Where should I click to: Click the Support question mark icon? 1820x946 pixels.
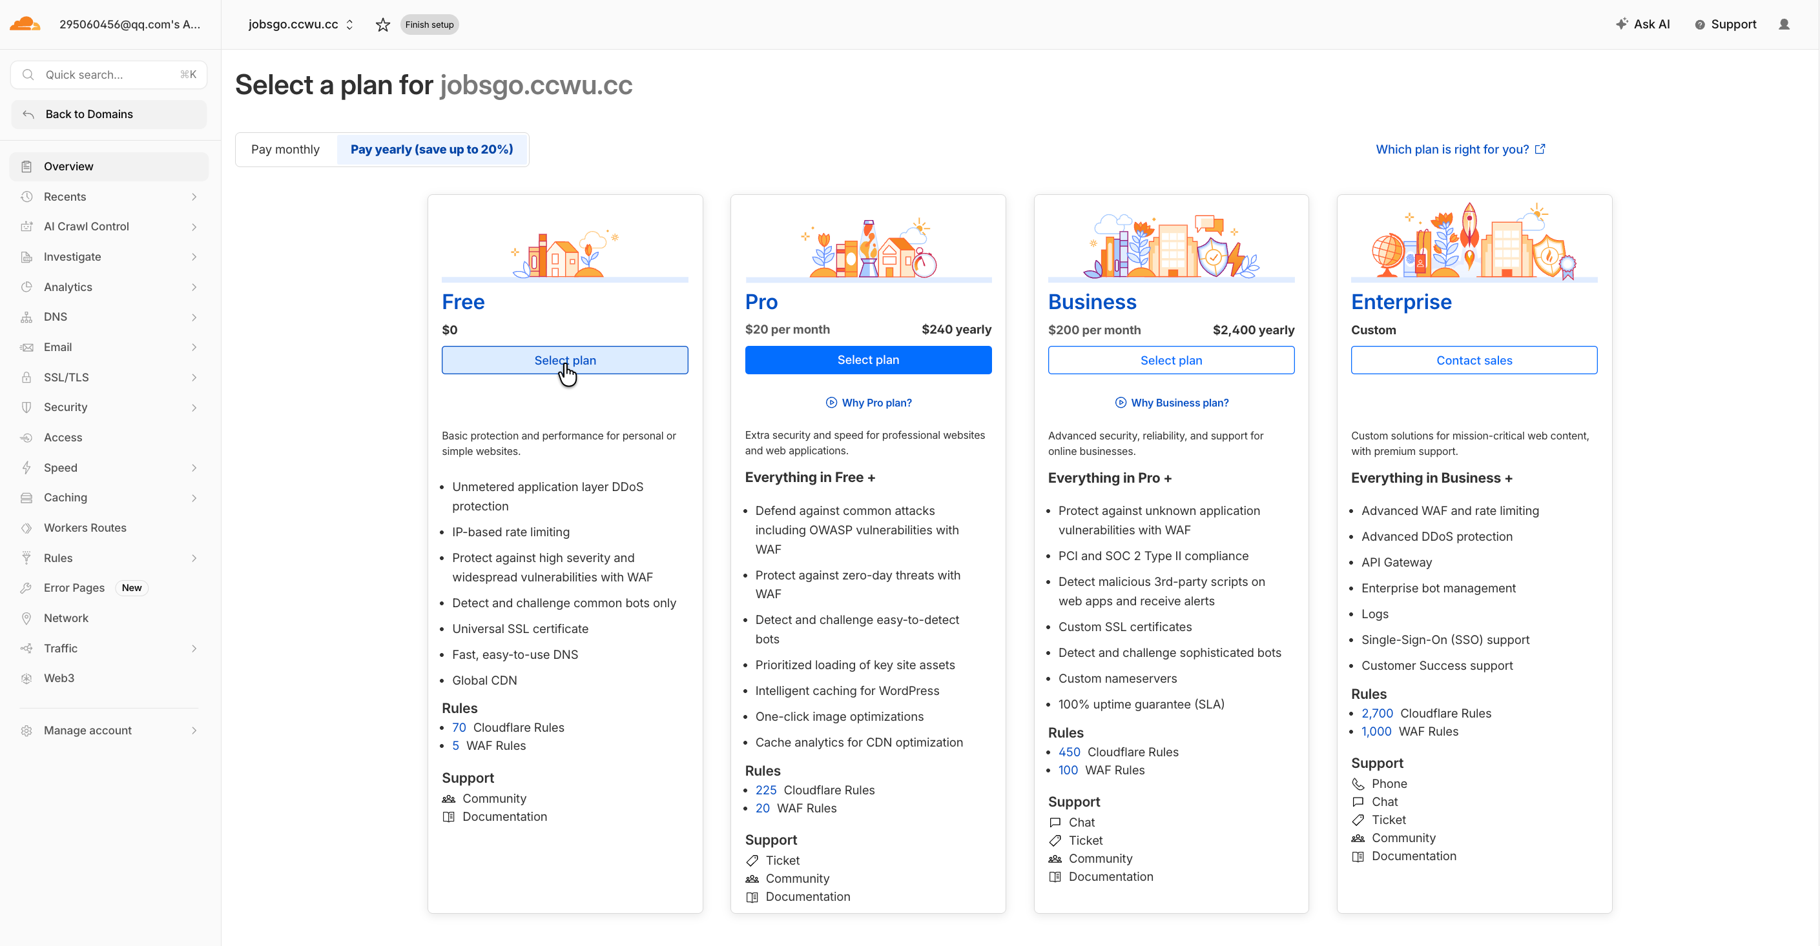[1700, 25]
